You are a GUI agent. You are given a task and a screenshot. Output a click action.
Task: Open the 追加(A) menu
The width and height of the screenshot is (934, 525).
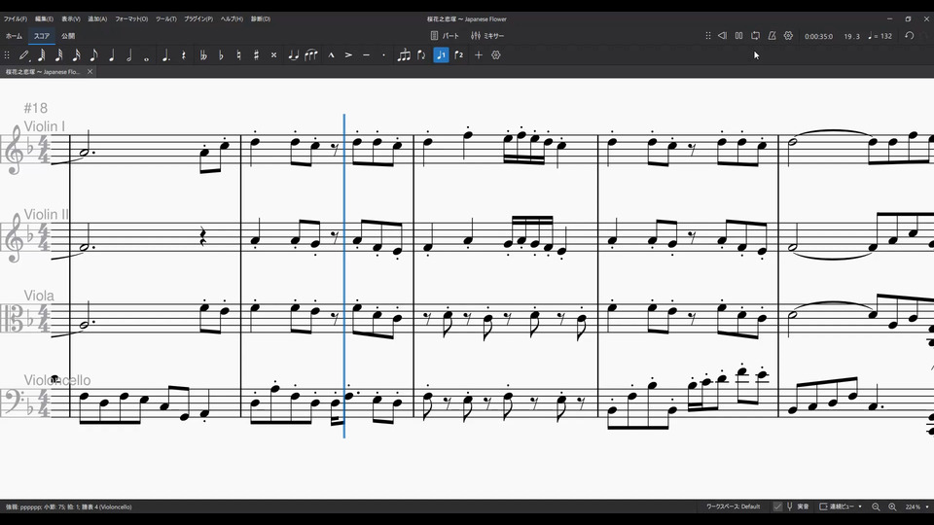click(97, 19)
